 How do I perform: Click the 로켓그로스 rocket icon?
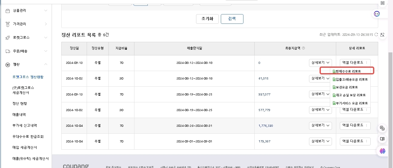tap(8, 38)
